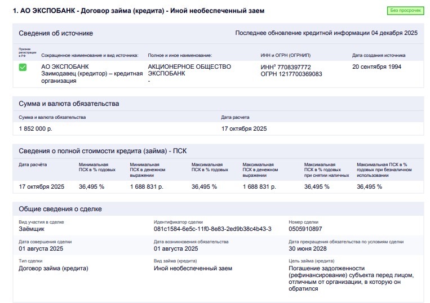The image size is (430, 303).
Task: Click the 'Заёмщик' participation type value
Action: coord(32,229)
